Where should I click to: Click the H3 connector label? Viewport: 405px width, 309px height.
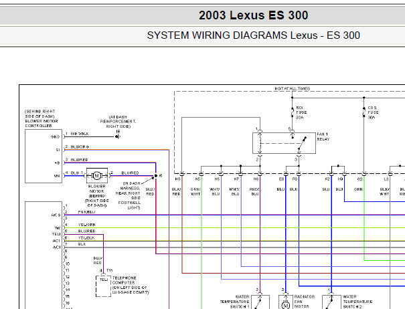177,179
